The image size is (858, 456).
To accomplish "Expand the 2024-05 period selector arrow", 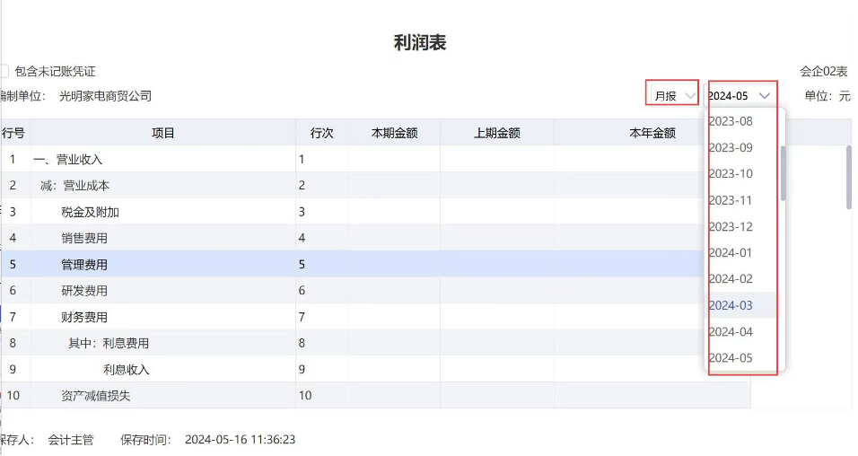I will pyautogui.click(x=764, y=96).
